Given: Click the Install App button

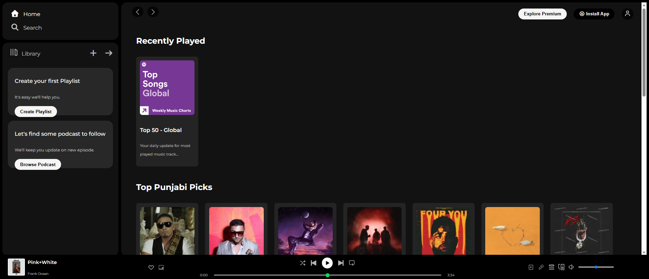Looking at the screenshot, I should [x=594, y=14].
